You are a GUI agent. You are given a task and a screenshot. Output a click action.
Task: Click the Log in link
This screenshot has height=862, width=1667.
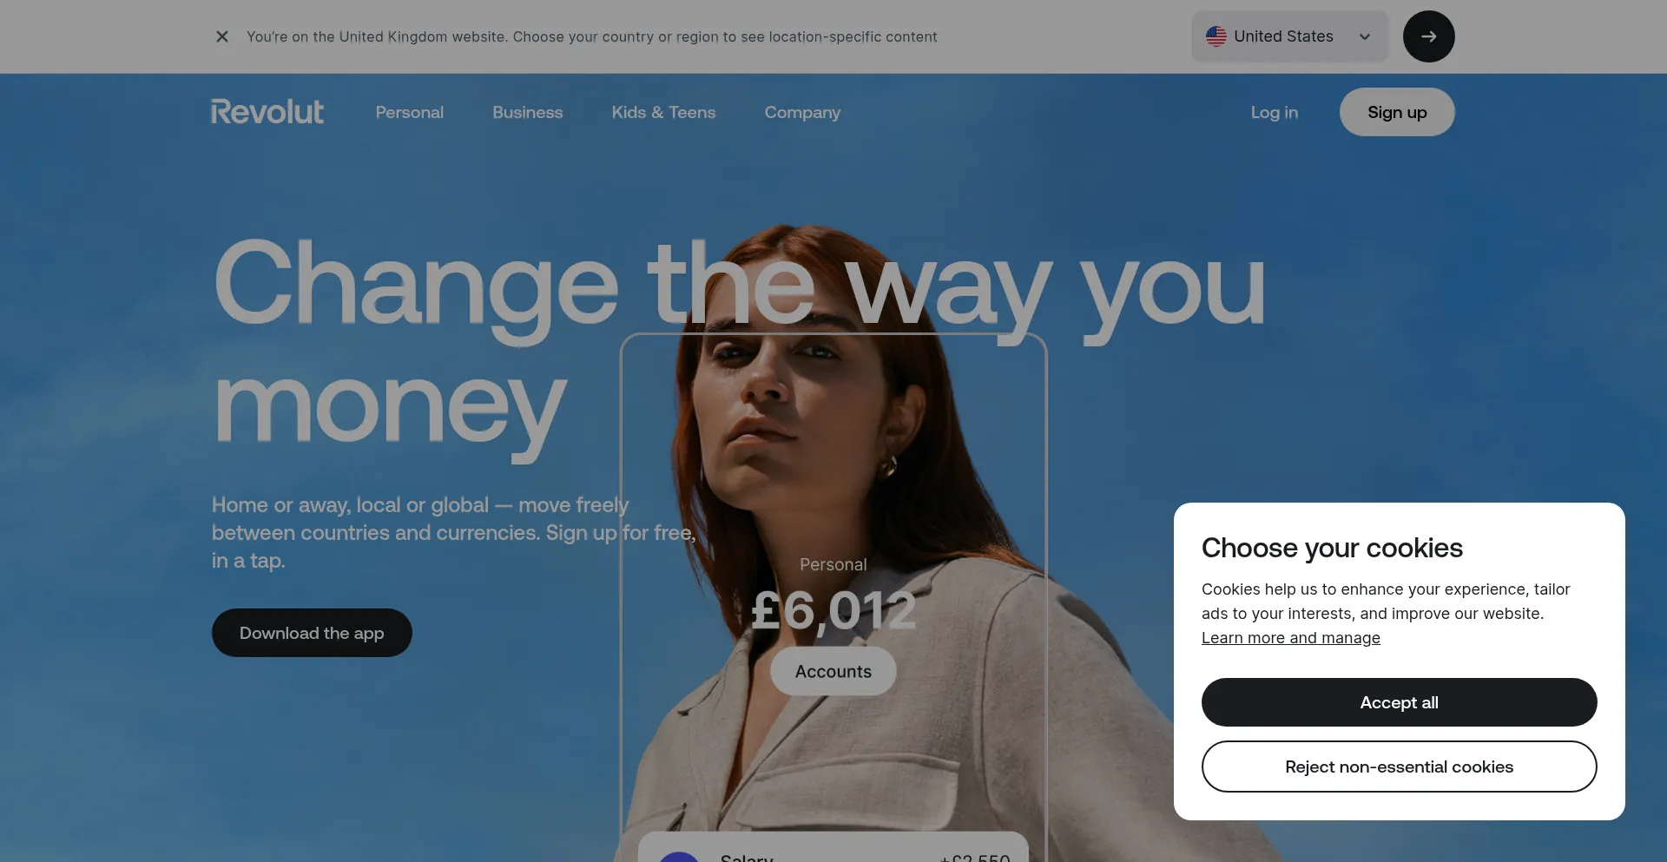1274,112
